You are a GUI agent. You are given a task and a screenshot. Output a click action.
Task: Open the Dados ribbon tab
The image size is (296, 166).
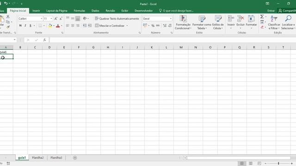(95, 11)
